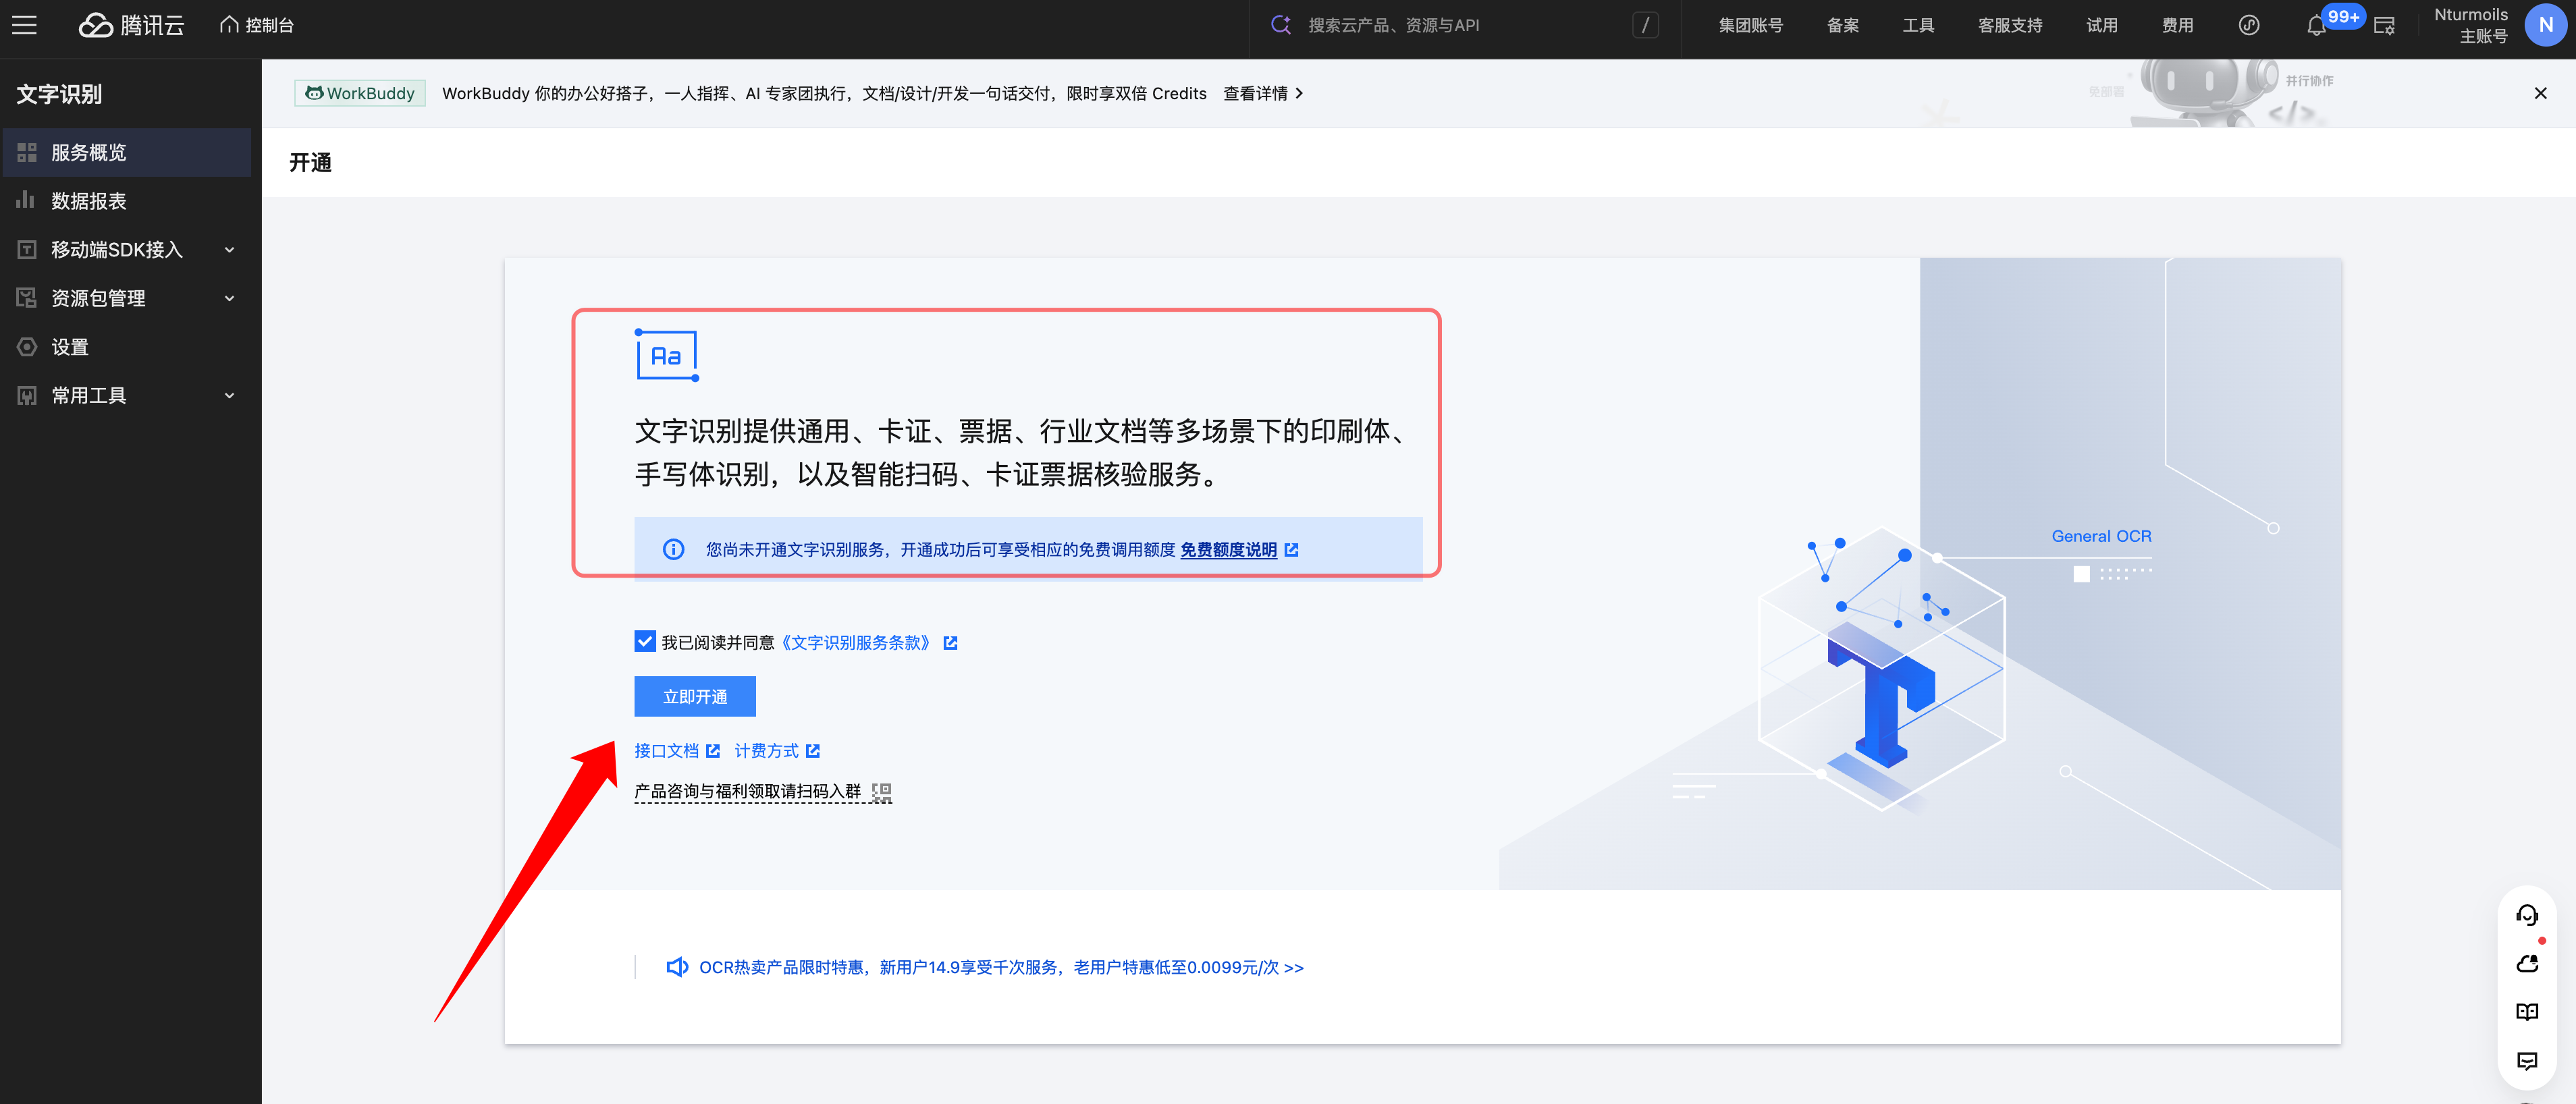Click the info icon in the notice bar
2576x1104 pixels.
673,549
